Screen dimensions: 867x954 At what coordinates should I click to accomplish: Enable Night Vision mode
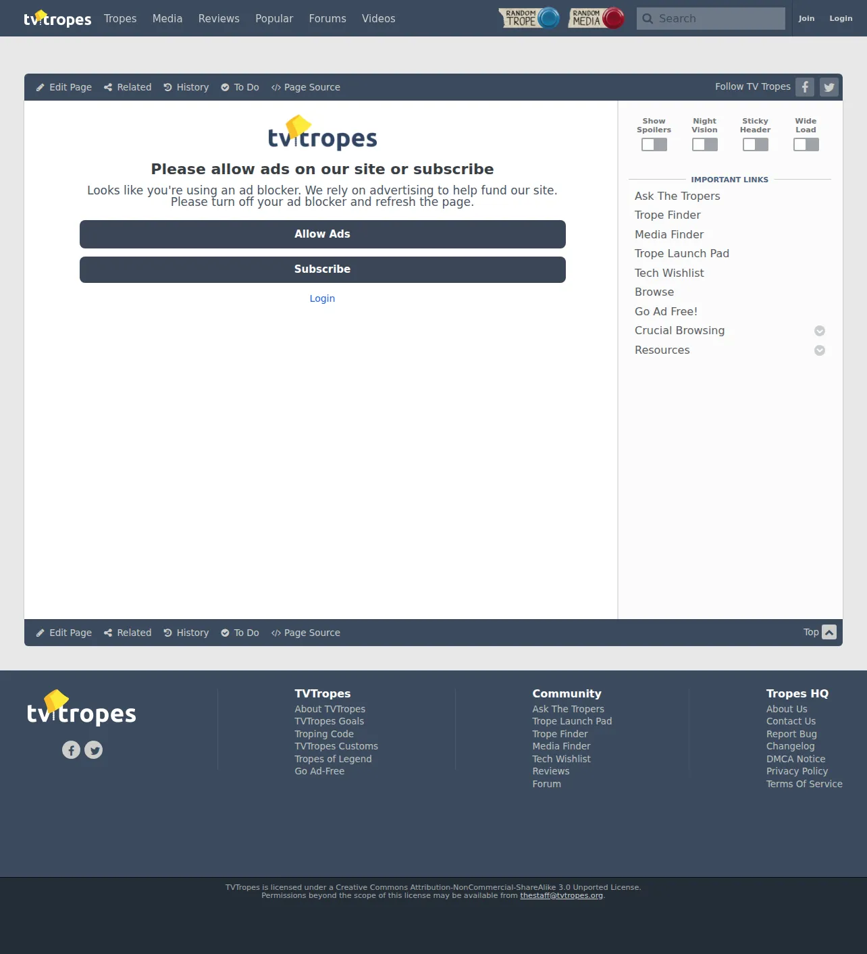(x=705, y=144)
